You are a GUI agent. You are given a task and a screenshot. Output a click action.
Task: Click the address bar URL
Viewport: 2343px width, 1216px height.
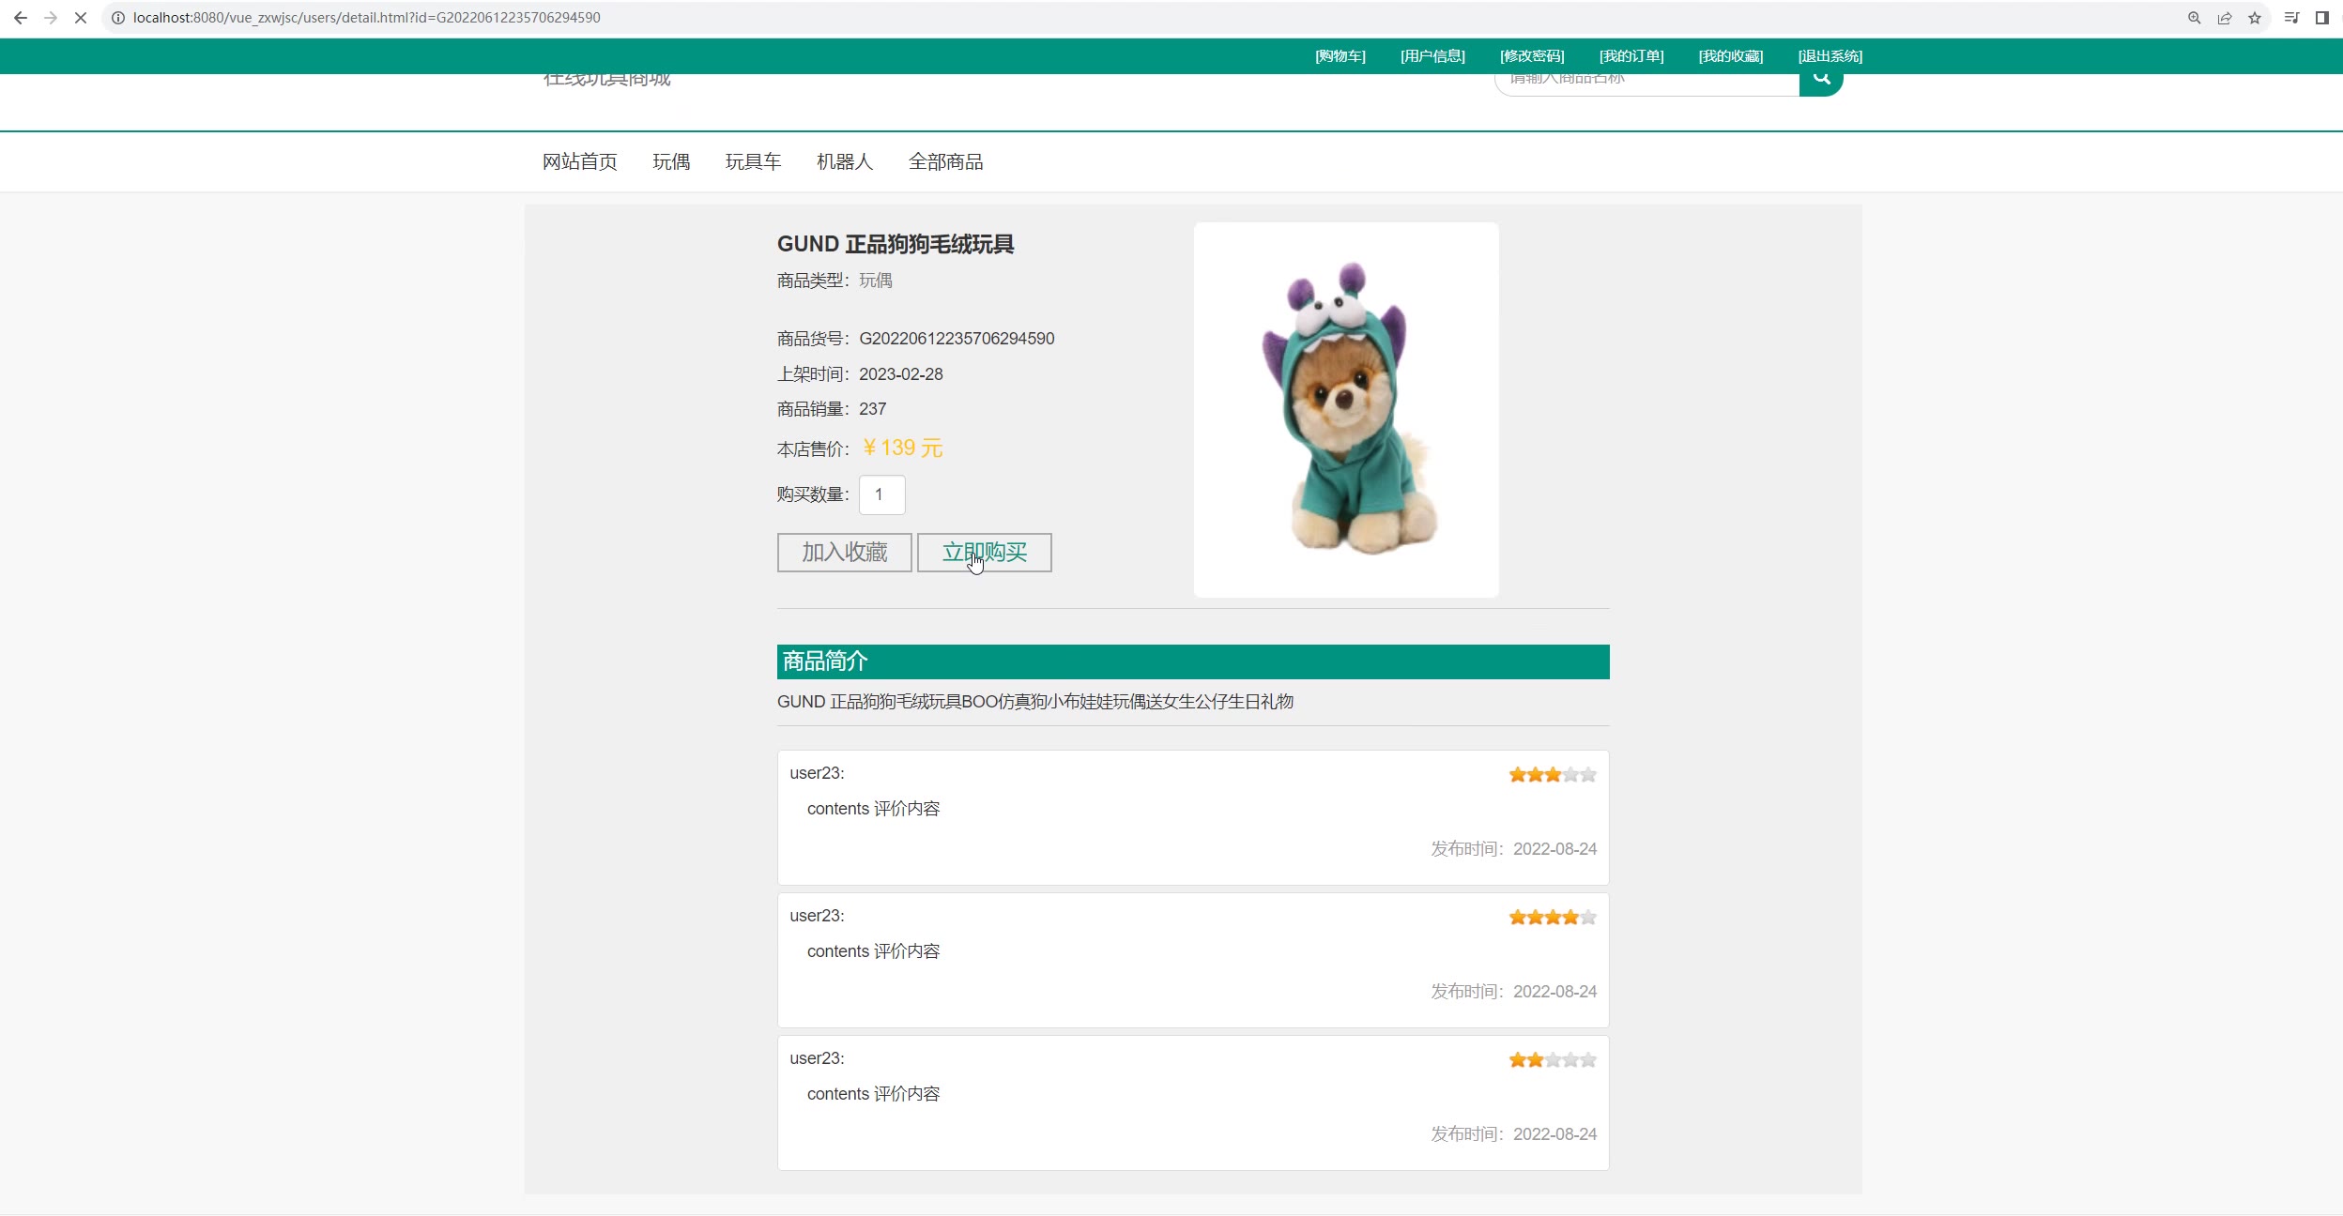366,18
